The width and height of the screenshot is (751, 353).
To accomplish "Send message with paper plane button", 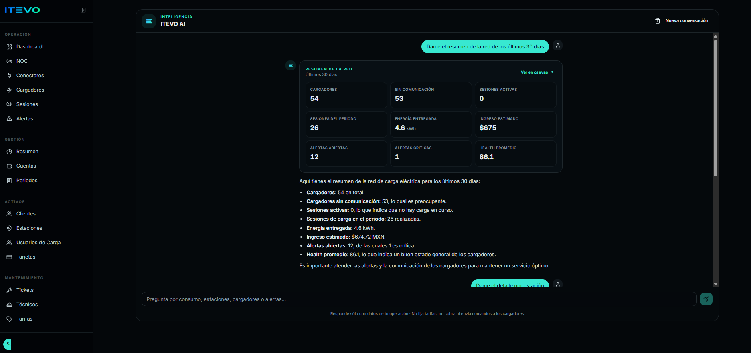I will pyautogui.click(x=706, y=299).
